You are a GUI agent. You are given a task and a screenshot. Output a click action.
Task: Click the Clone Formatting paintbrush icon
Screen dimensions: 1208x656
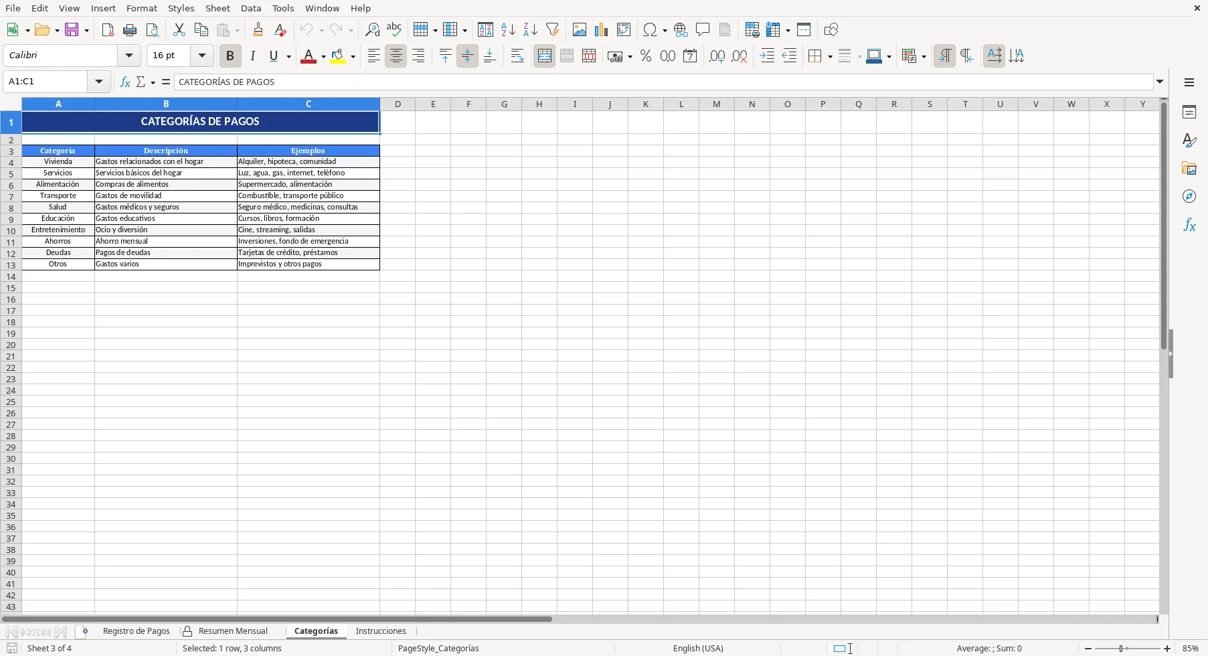pos(258,29)
